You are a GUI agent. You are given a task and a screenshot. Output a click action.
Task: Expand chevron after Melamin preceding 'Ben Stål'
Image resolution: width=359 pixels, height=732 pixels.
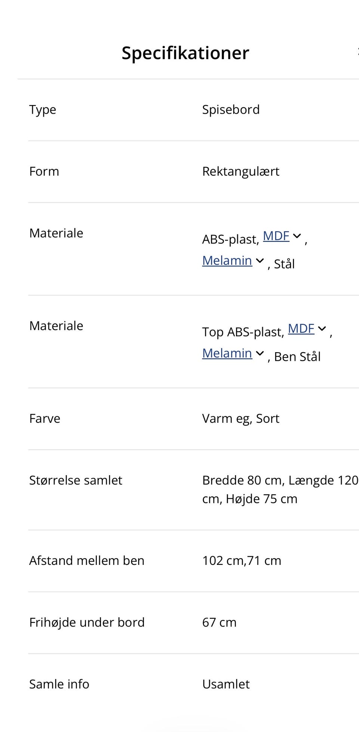click(260, 353)
